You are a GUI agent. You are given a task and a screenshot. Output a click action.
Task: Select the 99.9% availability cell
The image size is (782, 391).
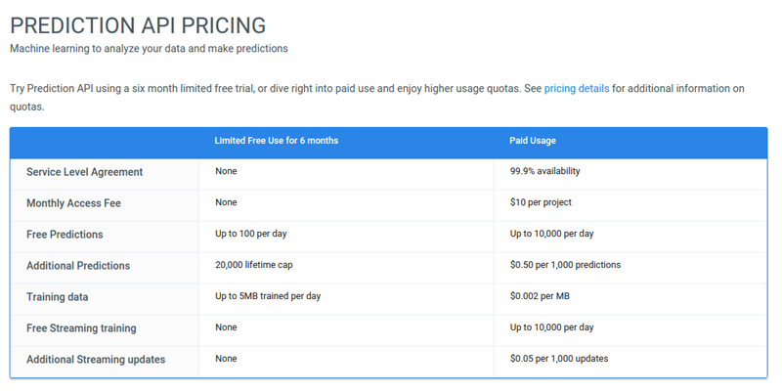tap(544, 171)
